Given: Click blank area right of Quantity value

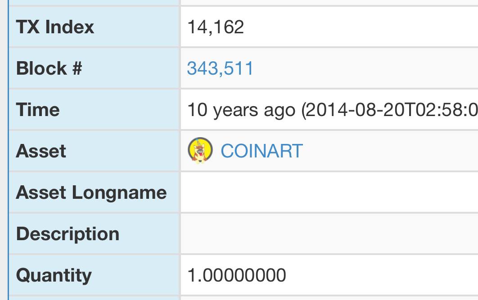Looking at the screenshot, I should point(382,275).
